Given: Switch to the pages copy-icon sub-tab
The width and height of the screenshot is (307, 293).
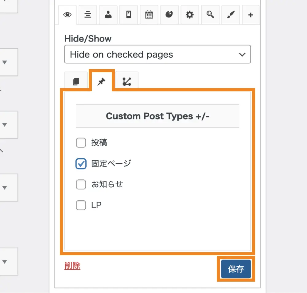Looking at the screenshot, I should pos(76,82).
